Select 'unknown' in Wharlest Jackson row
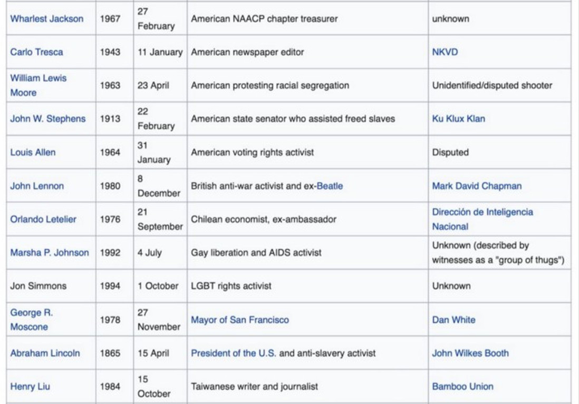The height and width of the screenshot is (404, 579). click(451, 19)
